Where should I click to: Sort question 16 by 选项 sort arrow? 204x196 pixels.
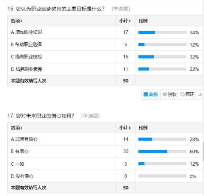(21, 21)
